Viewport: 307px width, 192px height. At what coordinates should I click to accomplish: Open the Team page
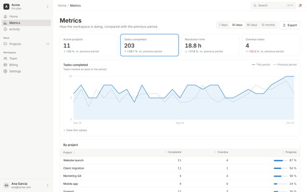coord(26,59)
